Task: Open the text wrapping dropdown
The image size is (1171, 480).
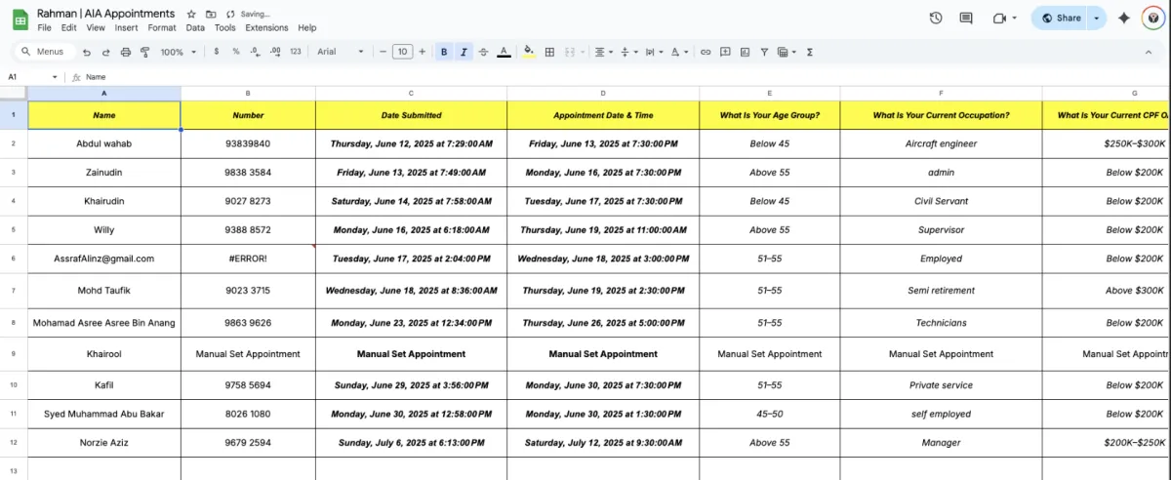Action: 653,52
